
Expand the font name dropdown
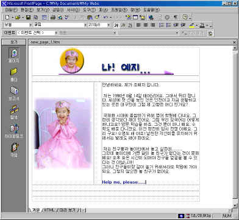[x=85, y=25]
